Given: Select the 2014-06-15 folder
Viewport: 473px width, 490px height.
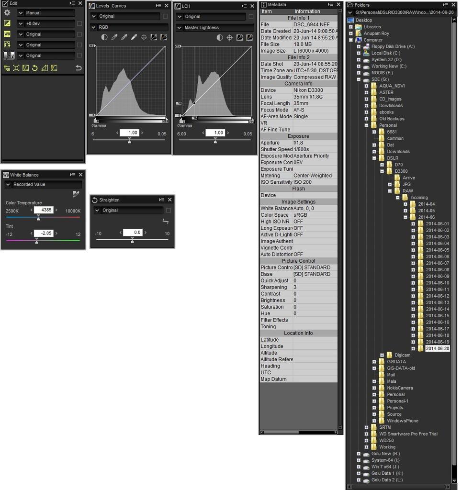Looking at the screenshot, I should [437, 316].
